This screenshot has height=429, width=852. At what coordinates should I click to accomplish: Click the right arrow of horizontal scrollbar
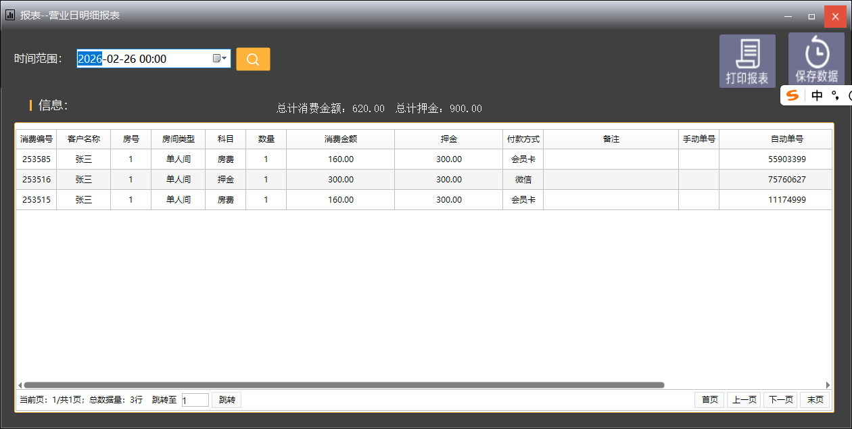pos(828,385)
